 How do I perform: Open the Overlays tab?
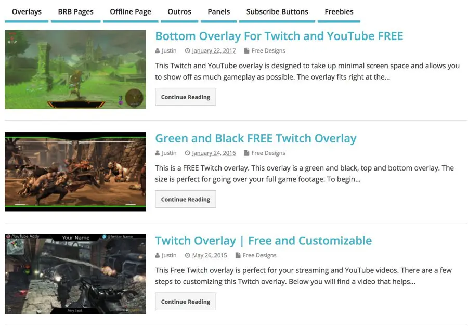click(27, 11)
